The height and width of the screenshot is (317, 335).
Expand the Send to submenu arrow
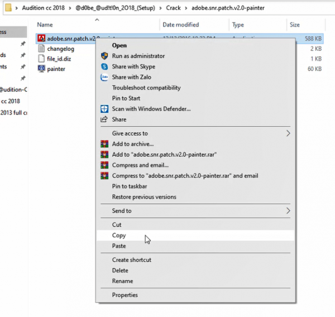pos(288,211)
